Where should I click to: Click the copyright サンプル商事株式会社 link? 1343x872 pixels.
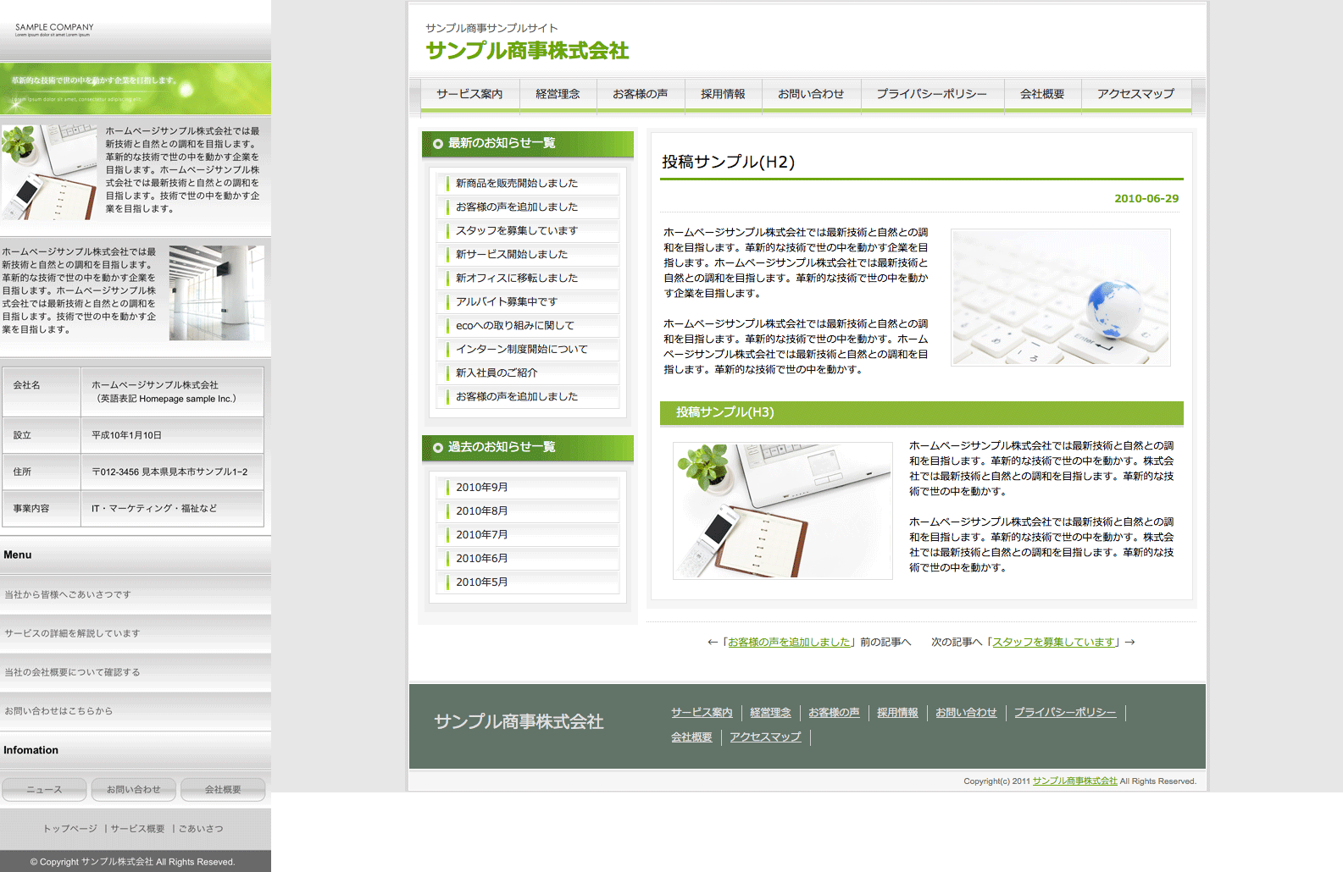1074,781
